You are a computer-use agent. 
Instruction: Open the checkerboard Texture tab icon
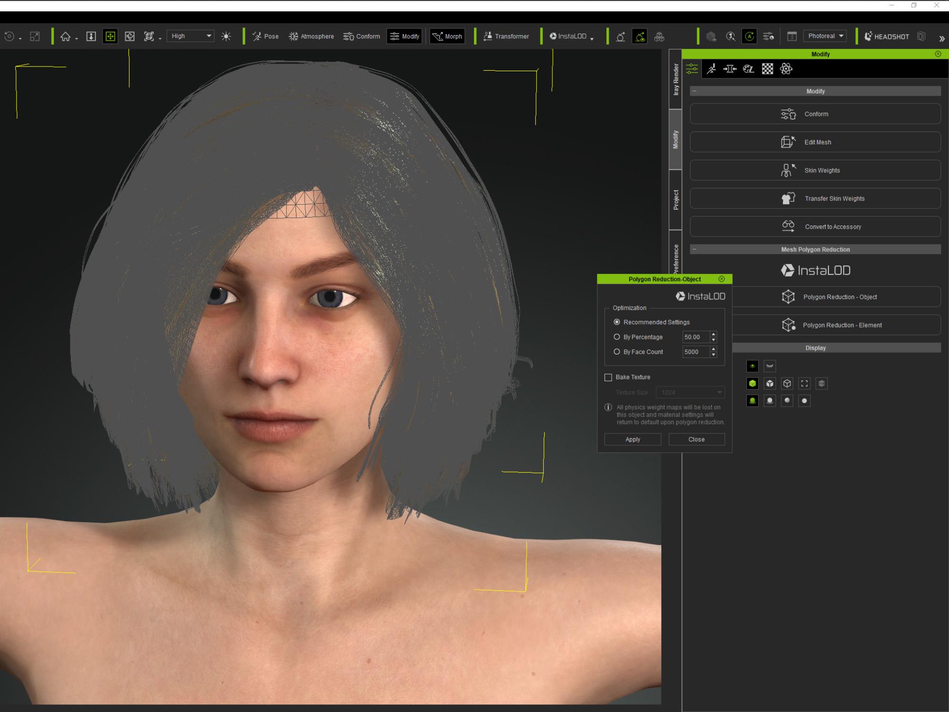(x=767, y=69)
